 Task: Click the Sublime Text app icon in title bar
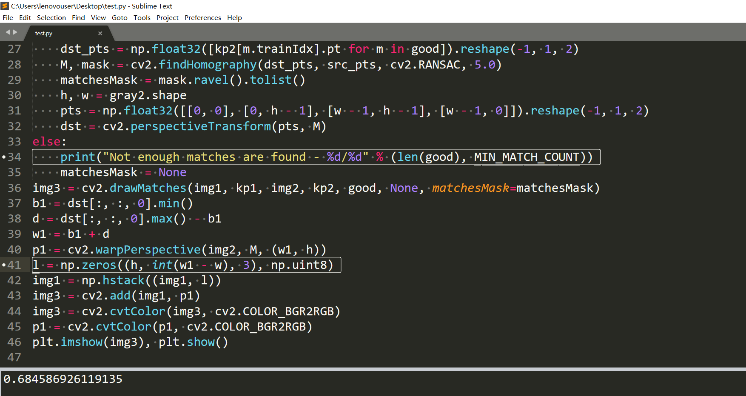(5, 6)
